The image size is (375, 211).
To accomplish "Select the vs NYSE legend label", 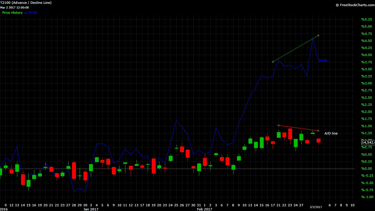I will point(31,13).
